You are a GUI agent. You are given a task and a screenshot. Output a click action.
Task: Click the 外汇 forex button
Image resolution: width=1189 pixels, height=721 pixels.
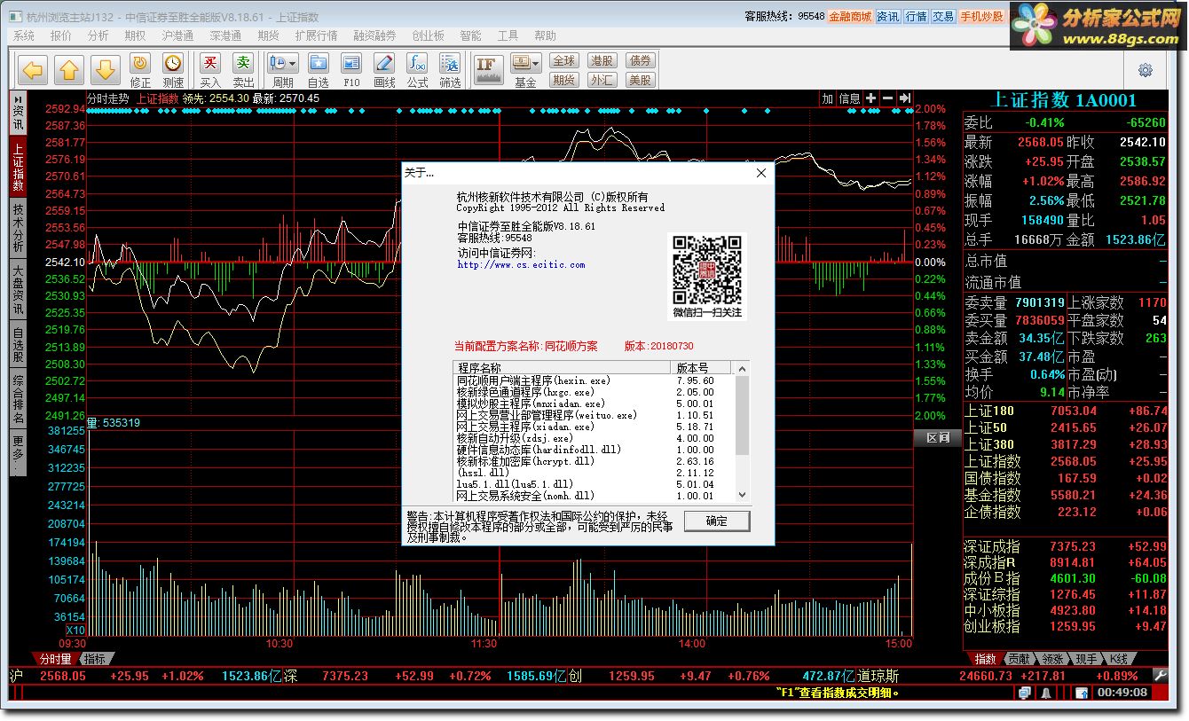(602, 80)
